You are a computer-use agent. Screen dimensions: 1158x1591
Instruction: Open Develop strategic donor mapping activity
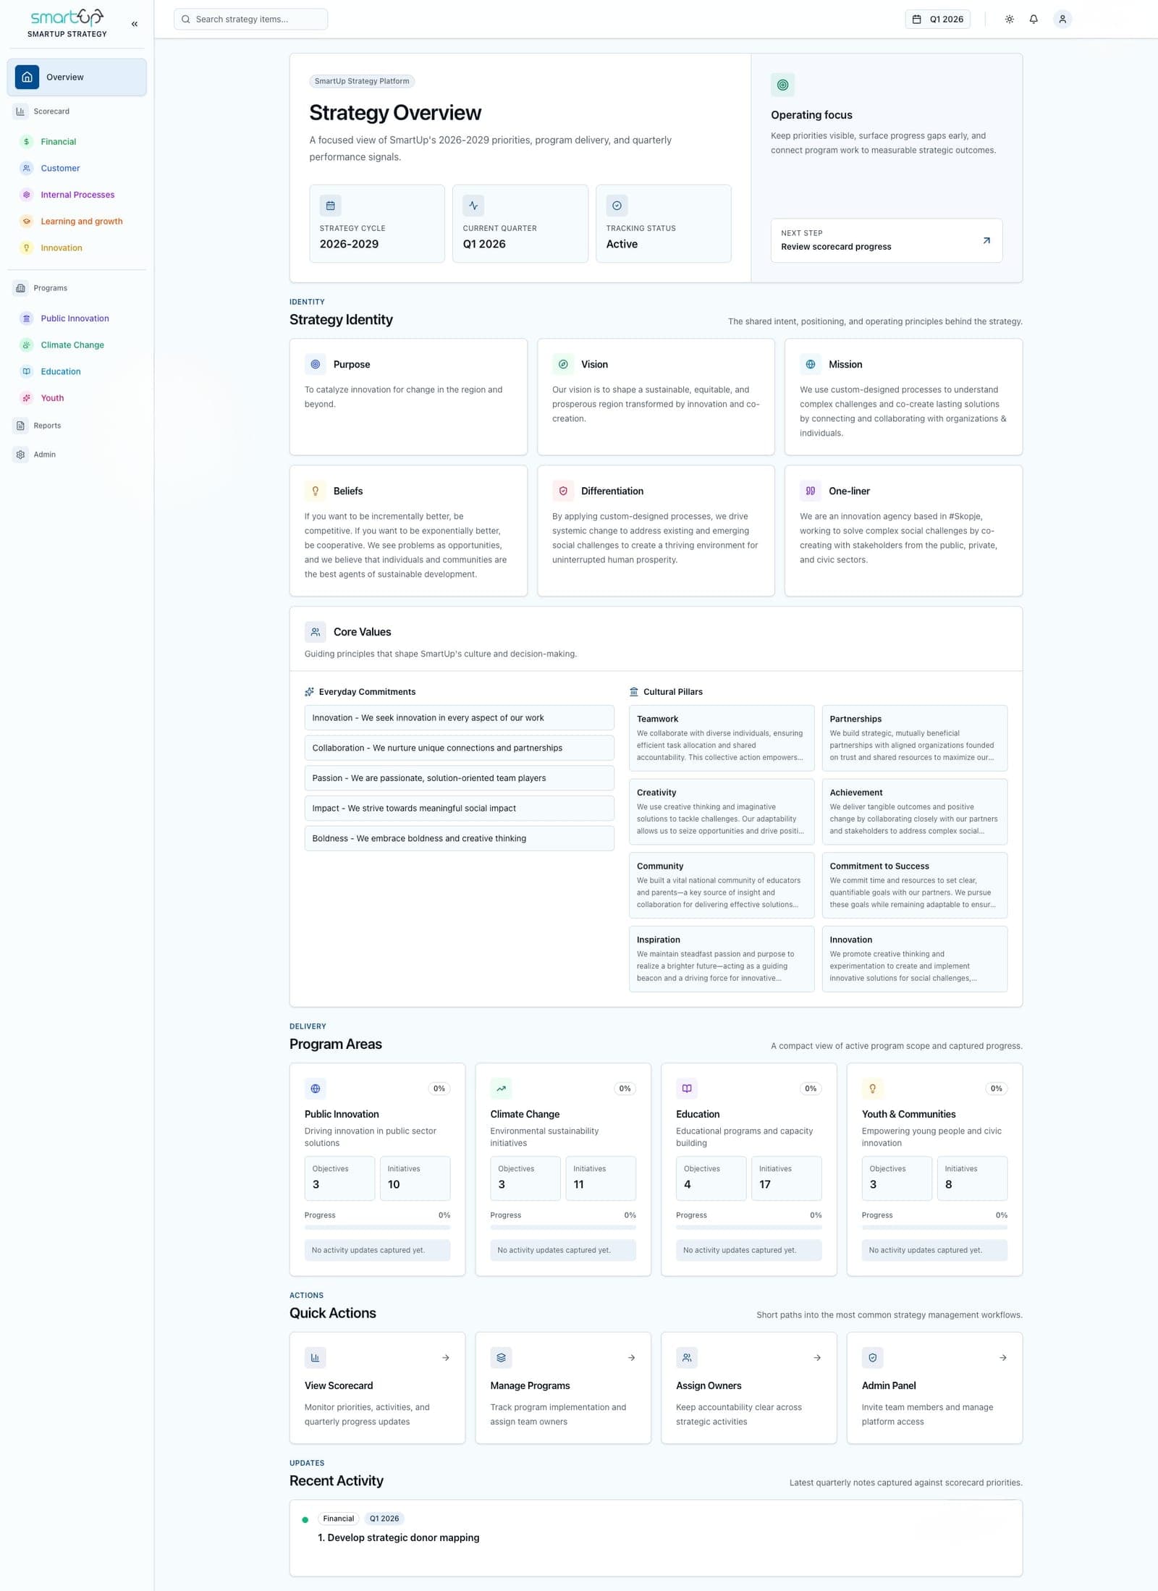point(399,1537)
